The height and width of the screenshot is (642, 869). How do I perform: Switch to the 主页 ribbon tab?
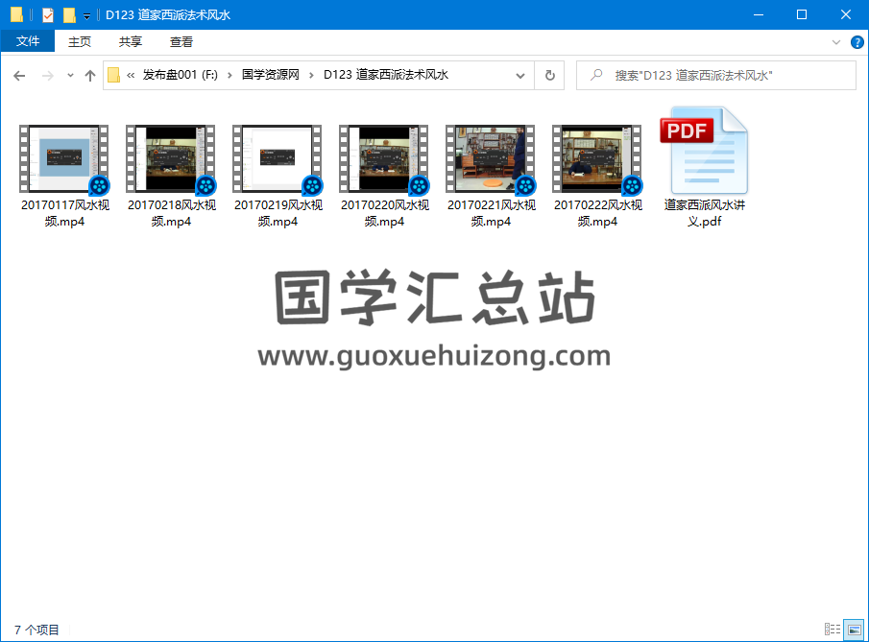80,41
